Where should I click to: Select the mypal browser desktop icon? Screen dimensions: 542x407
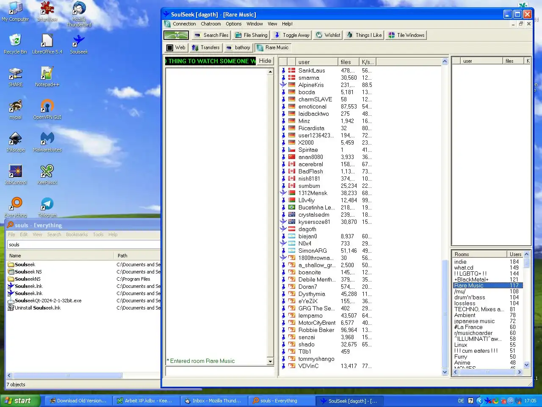[x=15, y=109]
